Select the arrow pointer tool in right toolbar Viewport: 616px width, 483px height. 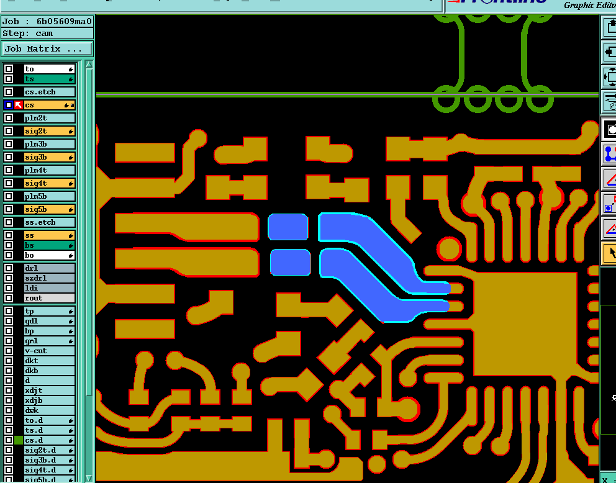pos(609,253)
